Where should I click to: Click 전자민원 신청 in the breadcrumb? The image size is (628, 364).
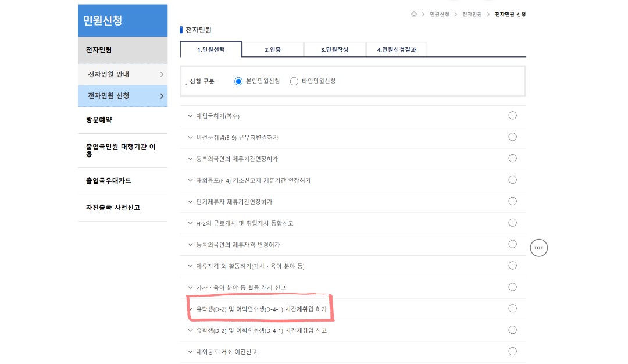tap(511, 14)
